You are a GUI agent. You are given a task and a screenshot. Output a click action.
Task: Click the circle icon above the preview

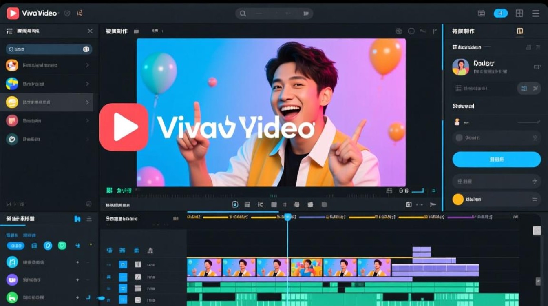[x=411, y=31]
